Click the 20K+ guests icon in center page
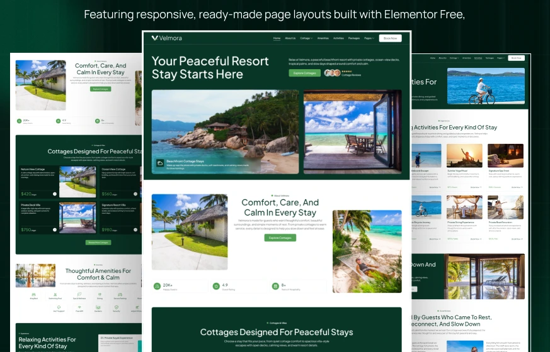 (x=157, y=286)
